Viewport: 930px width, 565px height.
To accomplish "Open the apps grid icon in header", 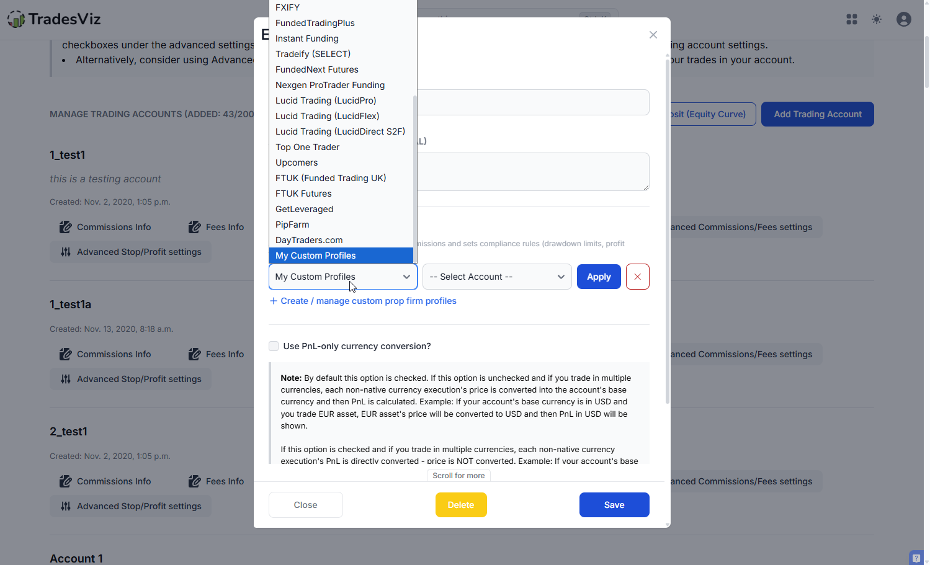I will click(x=852, y=19).
